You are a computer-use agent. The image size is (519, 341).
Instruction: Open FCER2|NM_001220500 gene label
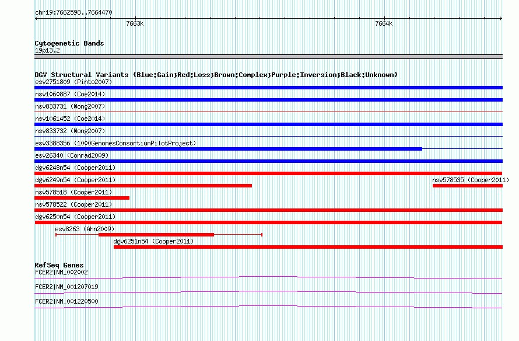tap(66, 301)
